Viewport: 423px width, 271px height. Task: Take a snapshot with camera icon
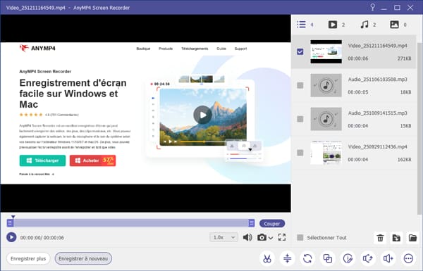coord(262,237)
